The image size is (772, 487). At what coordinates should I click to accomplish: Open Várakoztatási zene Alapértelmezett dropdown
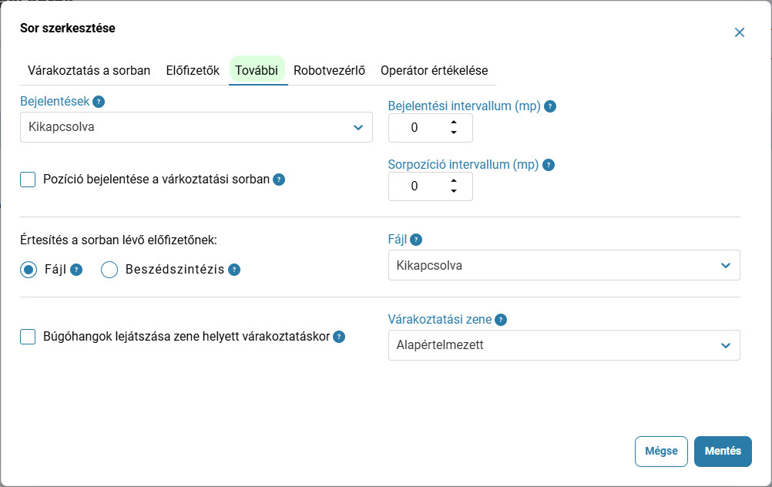pyautogui.click(x=564, y=345)
